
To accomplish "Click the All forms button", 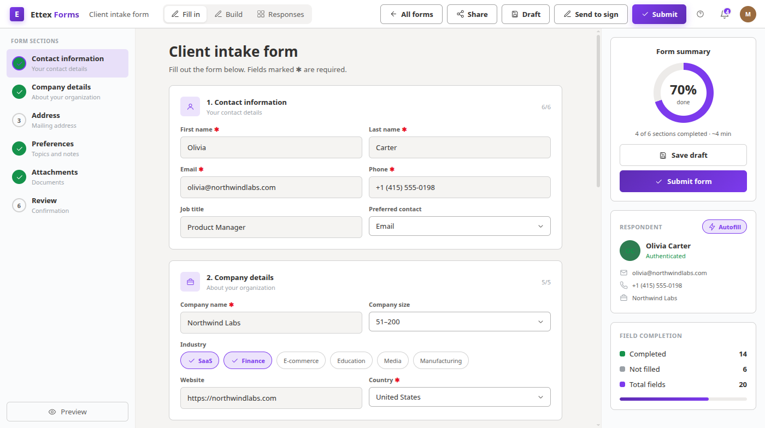I will pyautogui.click(x=411, y=14).
